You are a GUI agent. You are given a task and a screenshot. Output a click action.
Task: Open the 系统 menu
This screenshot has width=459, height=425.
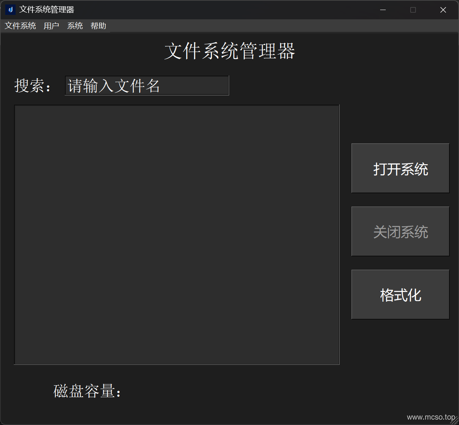coord(75,26)
